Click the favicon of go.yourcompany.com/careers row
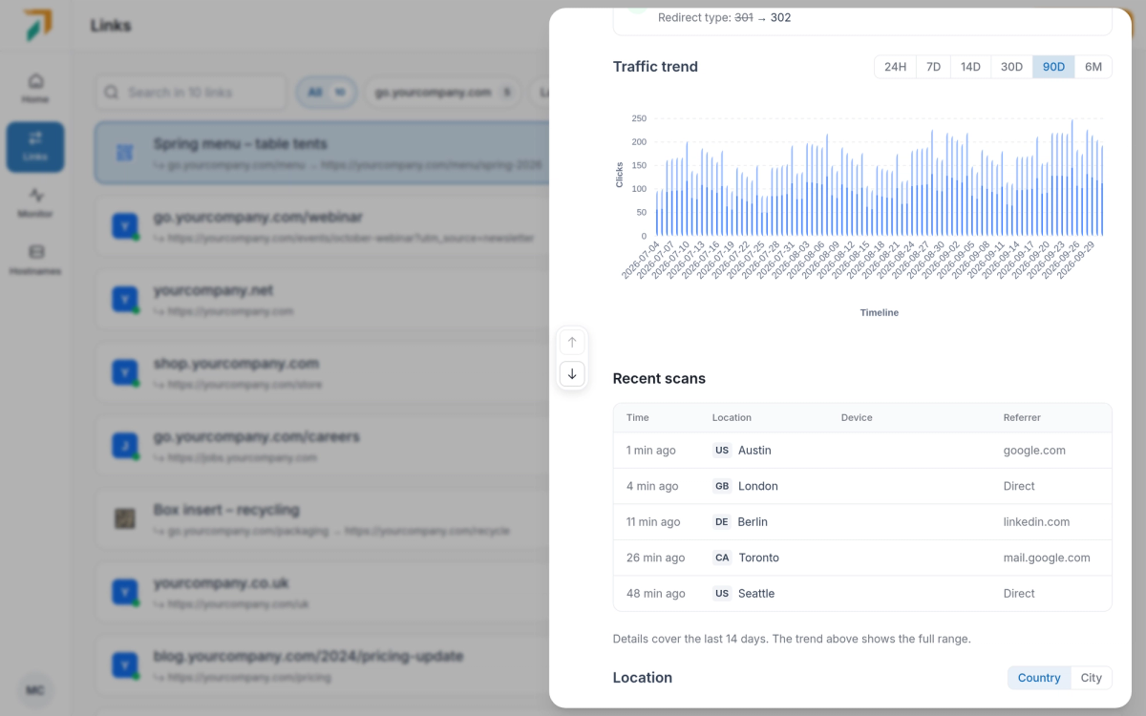Screen dimensions: 1146x716 pyautogui.click(x=125, y=446)
